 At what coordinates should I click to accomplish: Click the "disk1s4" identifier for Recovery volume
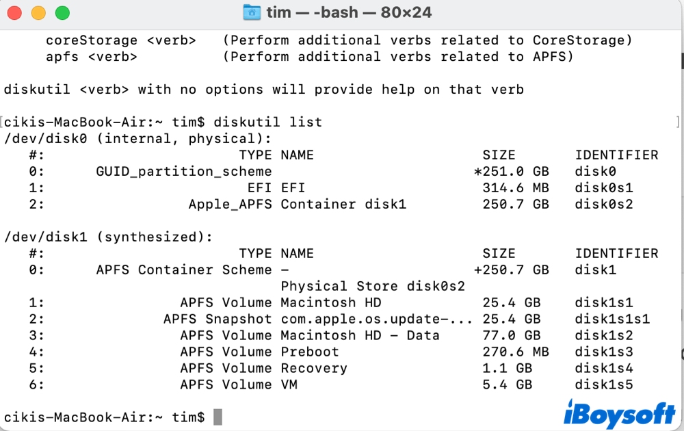(603, 368)
